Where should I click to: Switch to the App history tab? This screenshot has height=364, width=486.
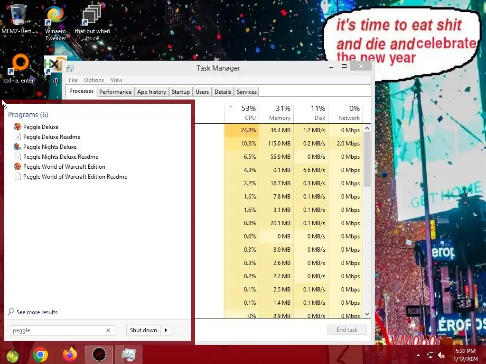pyautogui.click(x=151, y=91)
